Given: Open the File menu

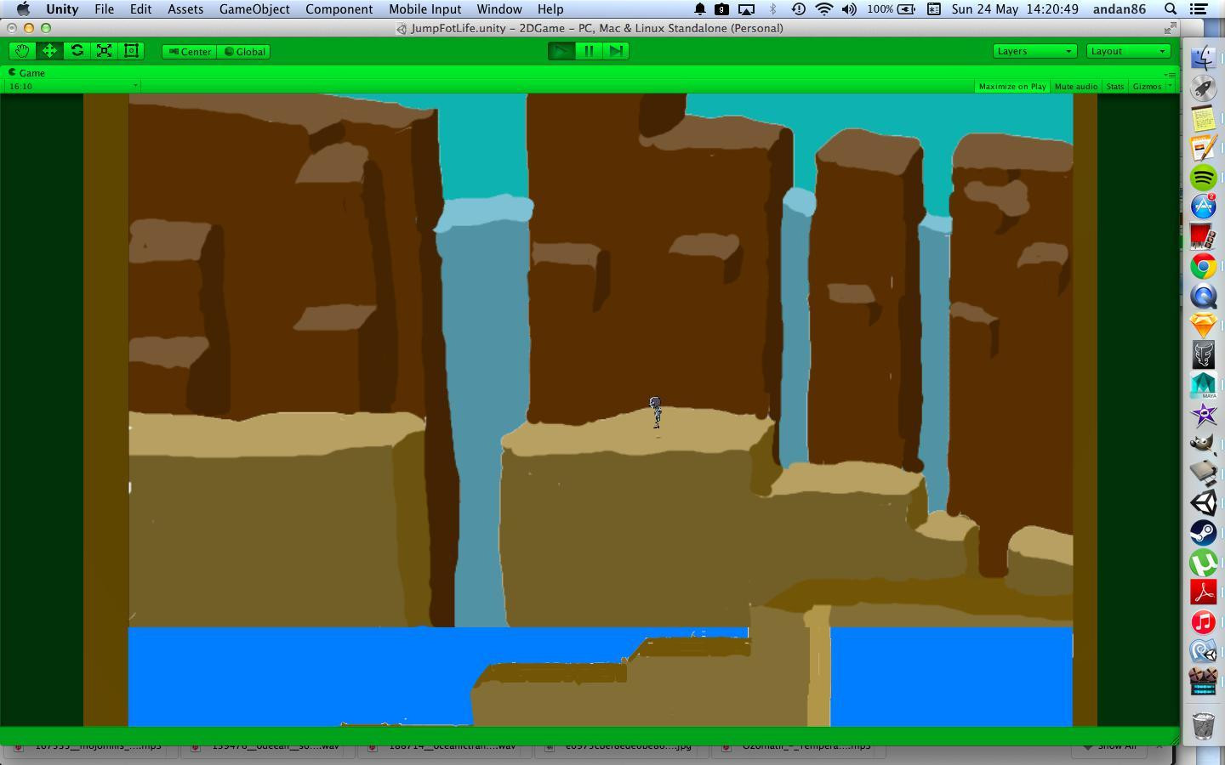Looking at the screenshot, I should pyautogui.click(x=104, y=9).
